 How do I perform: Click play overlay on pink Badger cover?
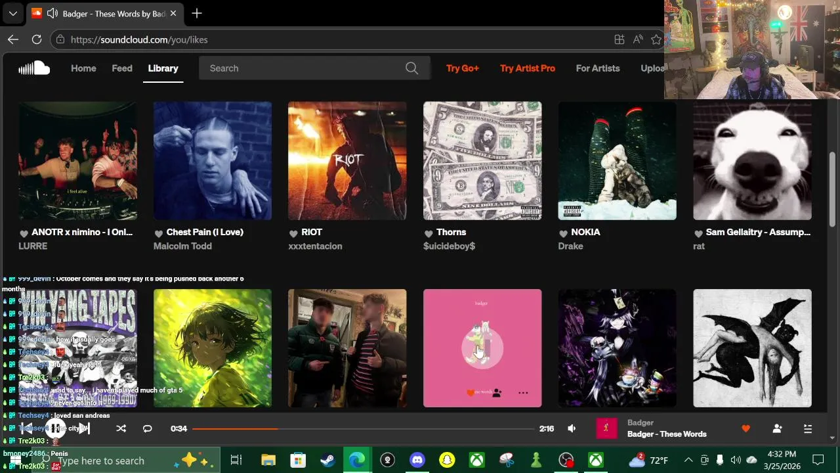482,348
